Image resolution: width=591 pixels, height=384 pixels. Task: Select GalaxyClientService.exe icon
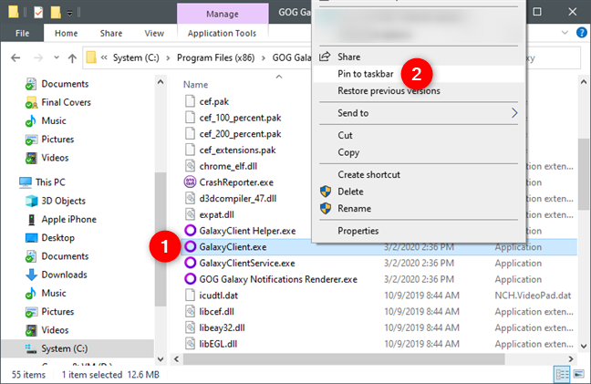190,263
